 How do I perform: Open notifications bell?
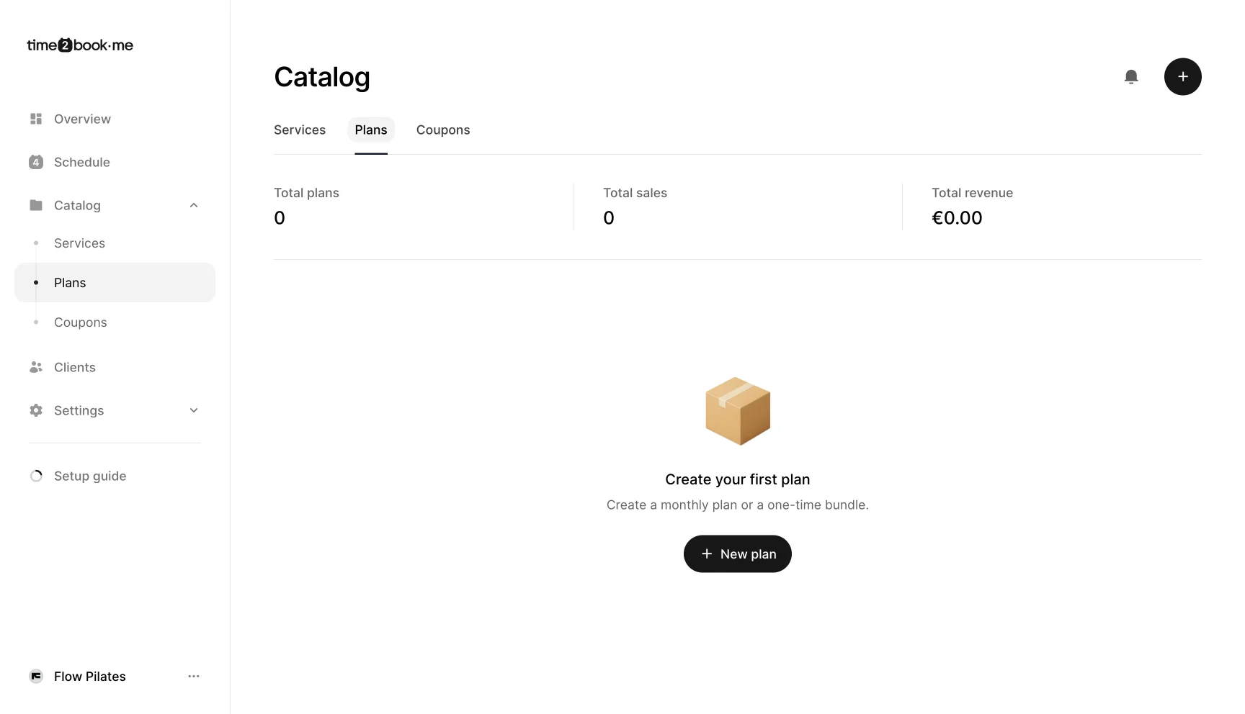click(x=1131, y=77)
